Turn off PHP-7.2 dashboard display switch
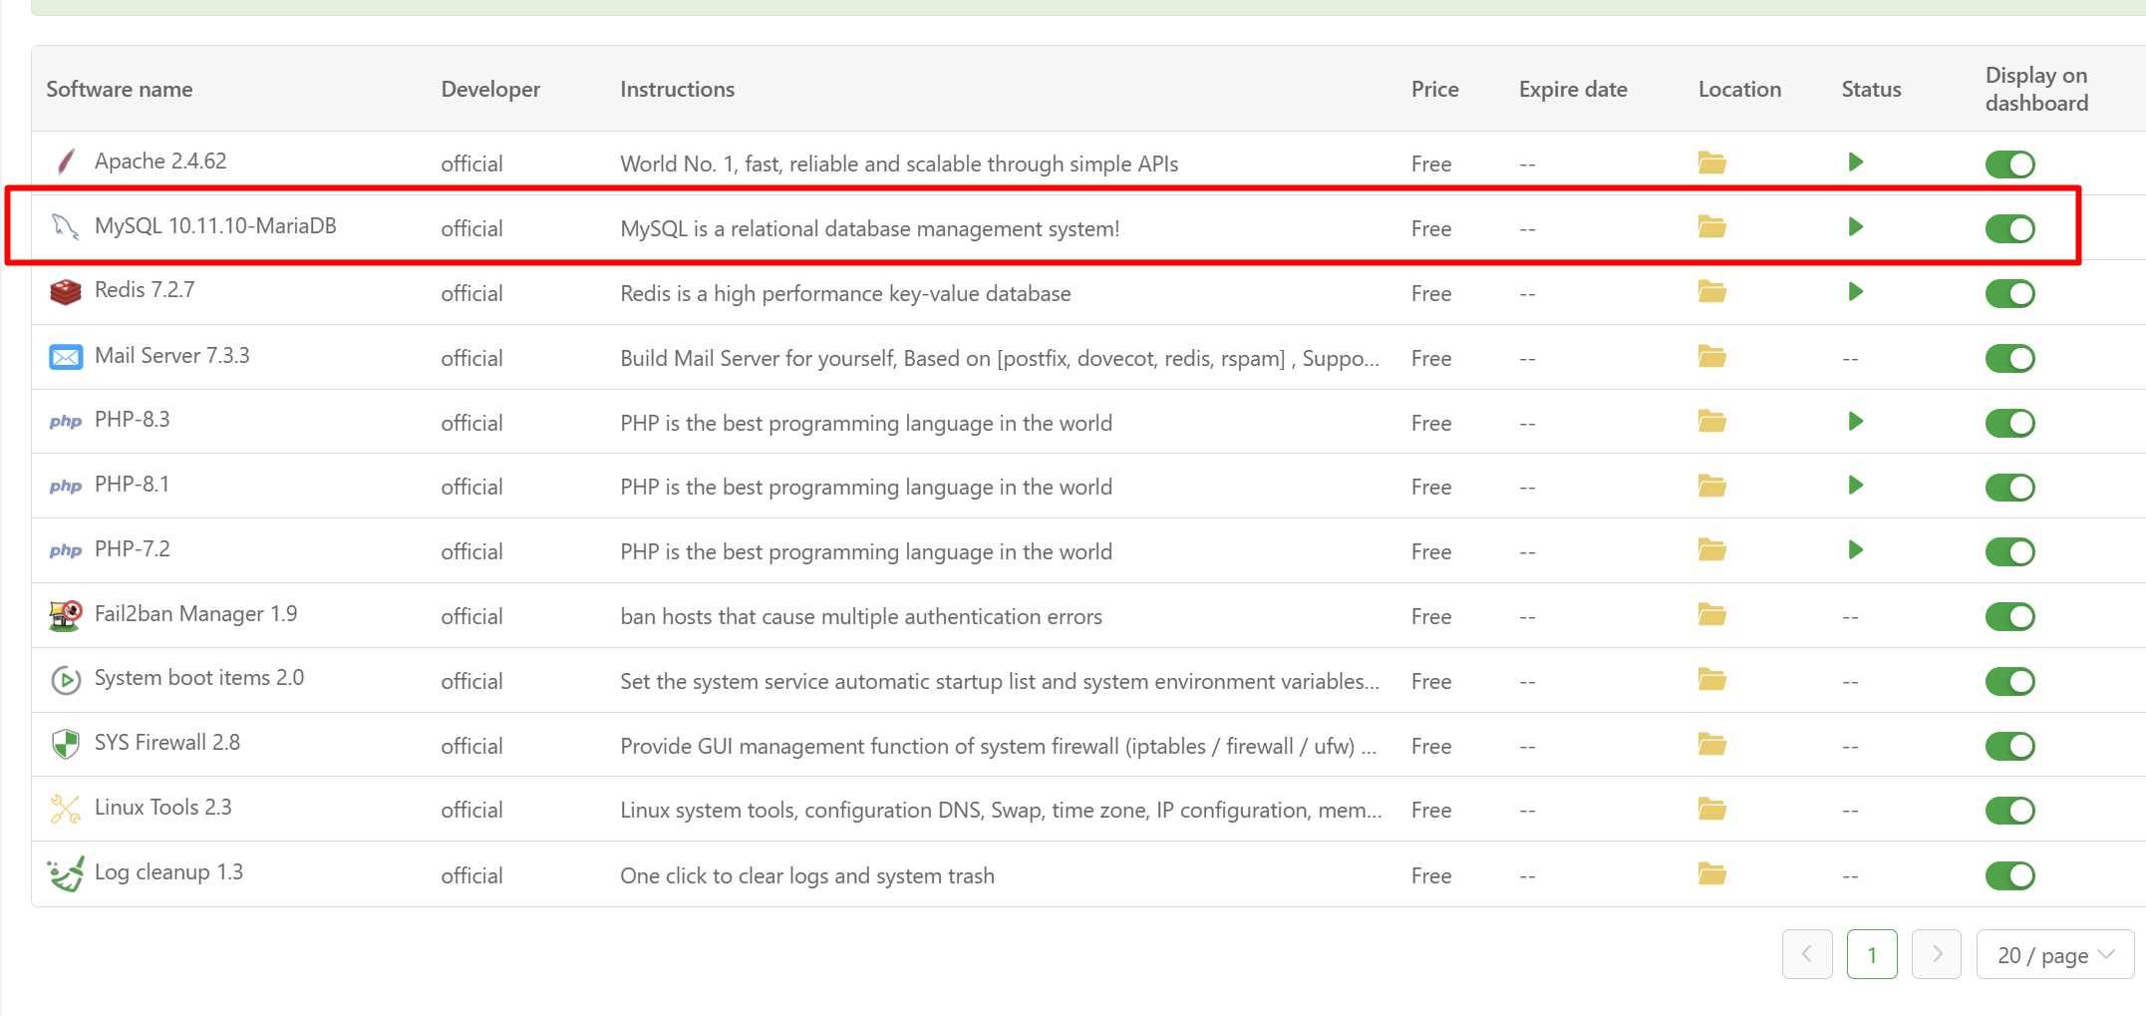Image resolution: width=2146 pixels, height=1016 pixels. click(2009, 552)
